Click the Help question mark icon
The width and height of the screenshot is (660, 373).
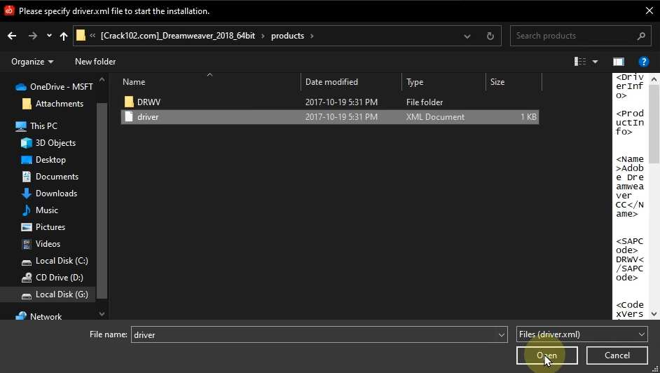click(x=644, y=62)
